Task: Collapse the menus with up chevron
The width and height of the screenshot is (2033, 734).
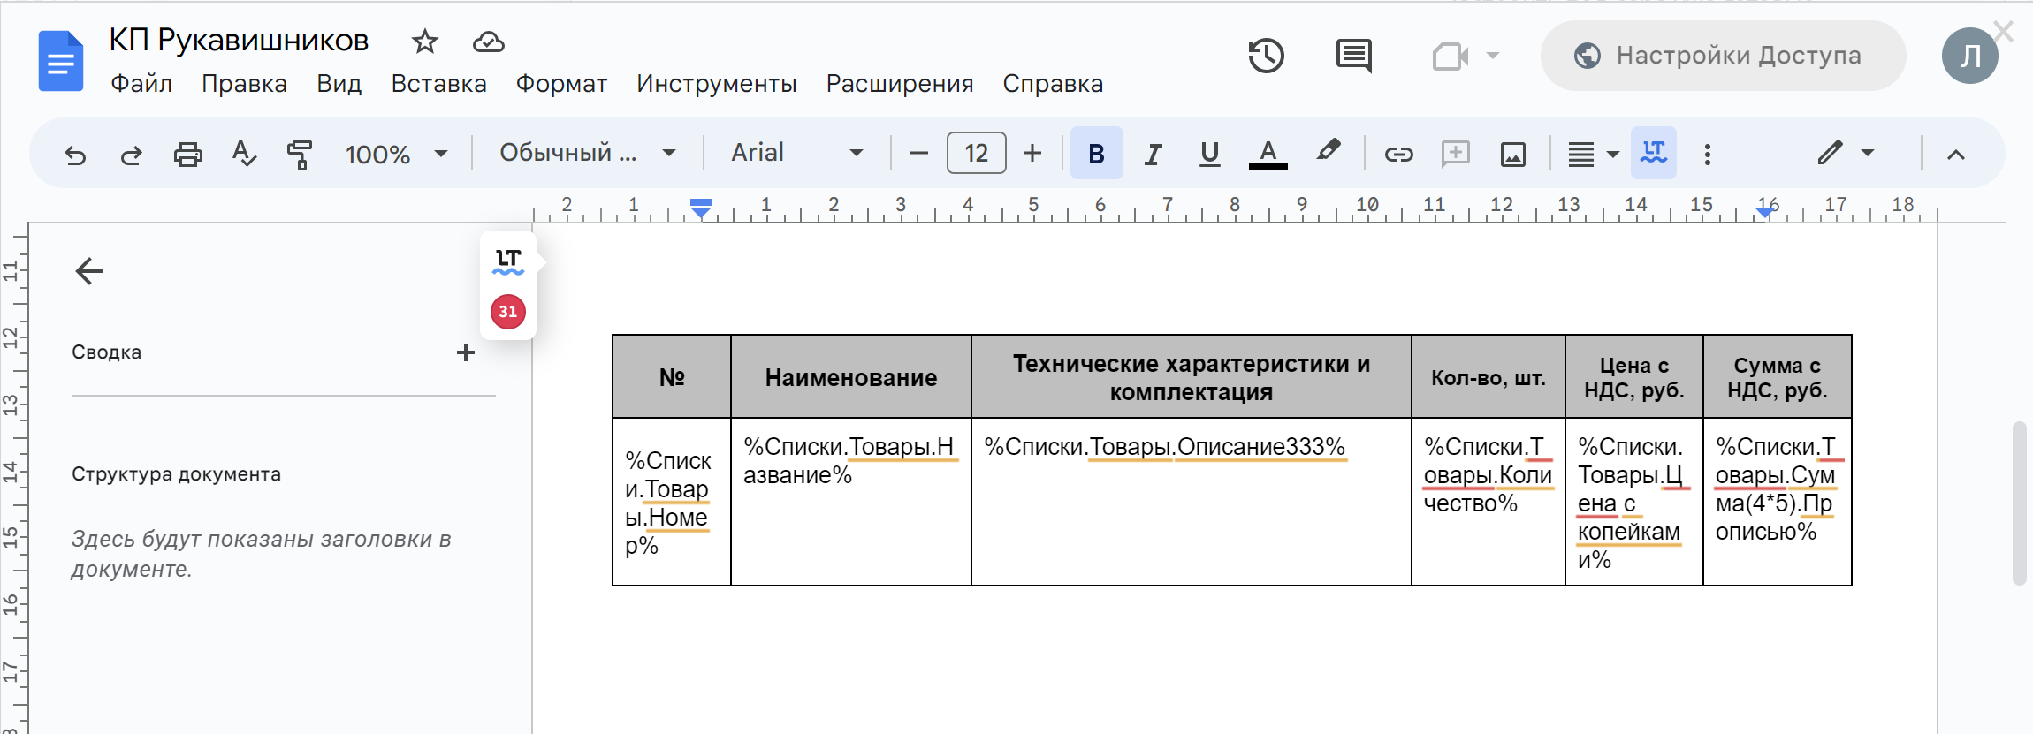Action: 1955,155
